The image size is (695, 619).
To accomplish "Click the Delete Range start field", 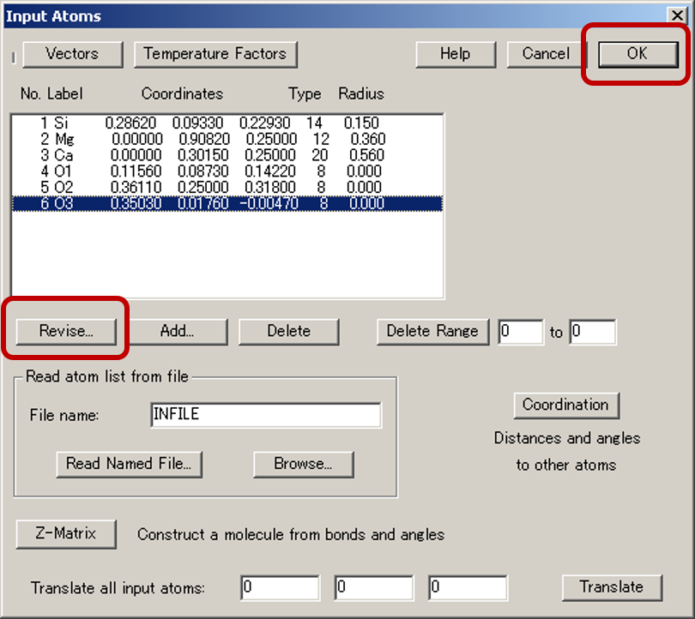I will (x=521, y=332).
